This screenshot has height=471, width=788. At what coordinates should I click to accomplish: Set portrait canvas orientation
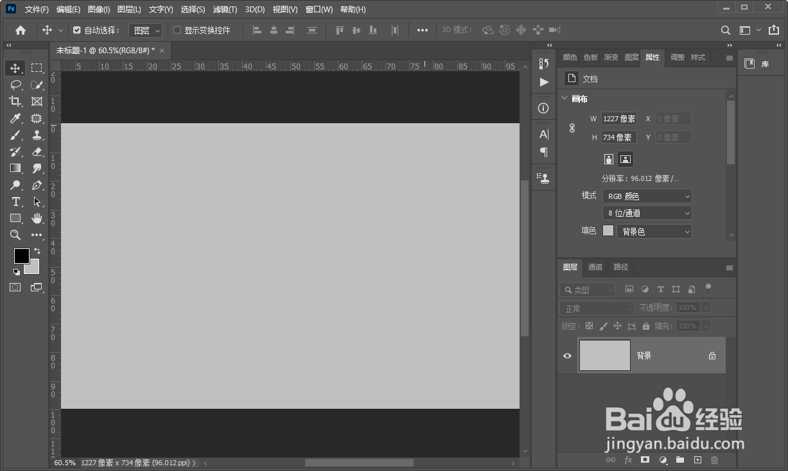pyautogui.click(x=609, y=159)
